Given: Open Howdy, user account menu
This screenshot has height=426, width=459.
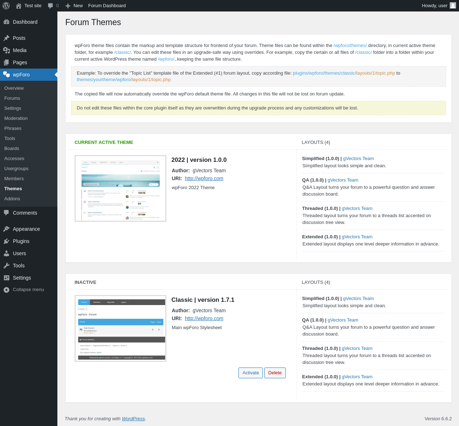Looking at the screenshot, I should [x=439, y=6].
